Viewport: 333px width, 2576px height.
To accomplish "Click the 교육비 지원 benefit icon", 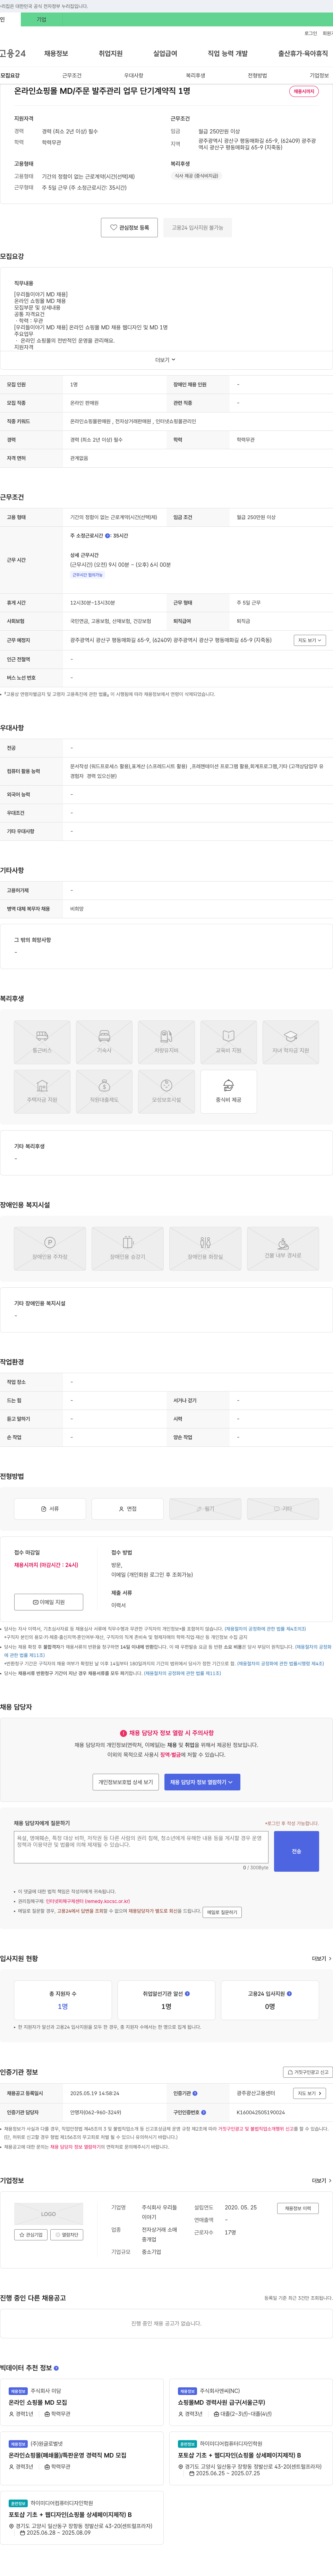I will click(x=228, y=1042).
